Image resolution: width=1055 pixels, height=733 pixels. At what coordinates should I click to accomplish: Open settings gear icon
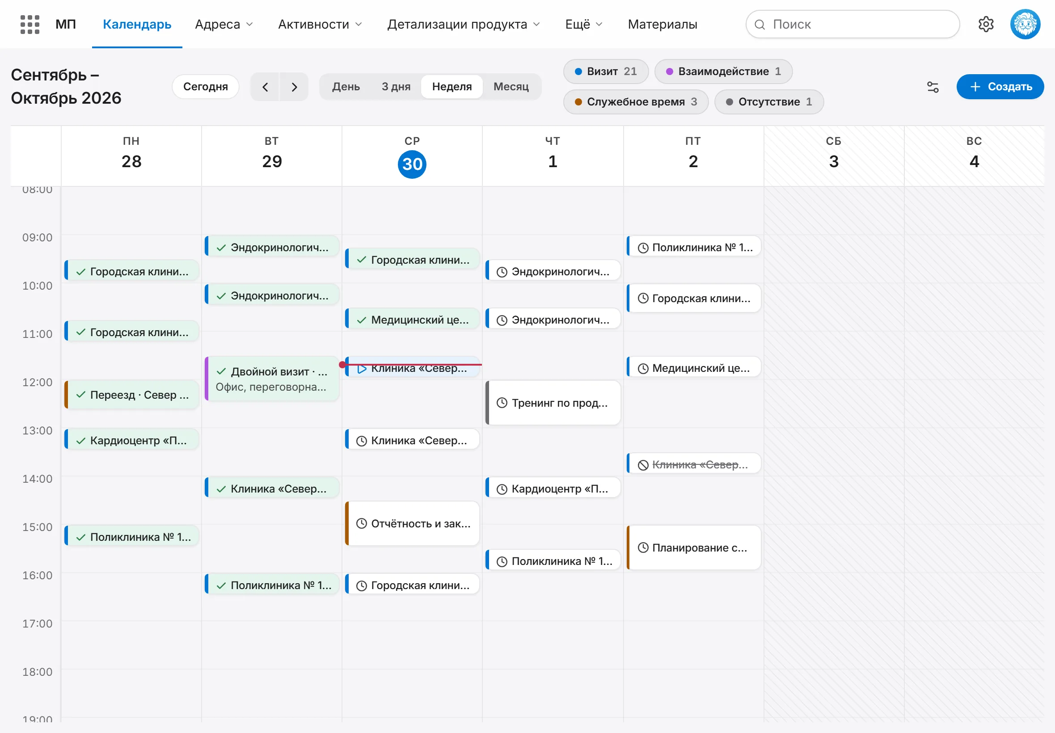click(986, 24)
